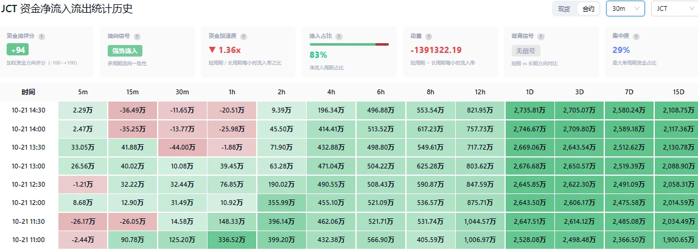
Task: Click the 90.78万 cell
Action: (x=132, y=240)
